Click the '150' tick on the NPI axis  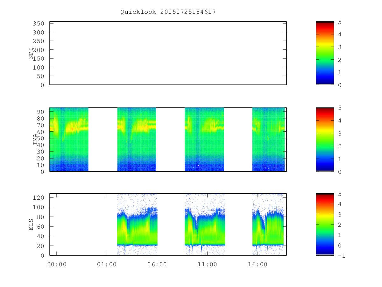click(39, 59)
